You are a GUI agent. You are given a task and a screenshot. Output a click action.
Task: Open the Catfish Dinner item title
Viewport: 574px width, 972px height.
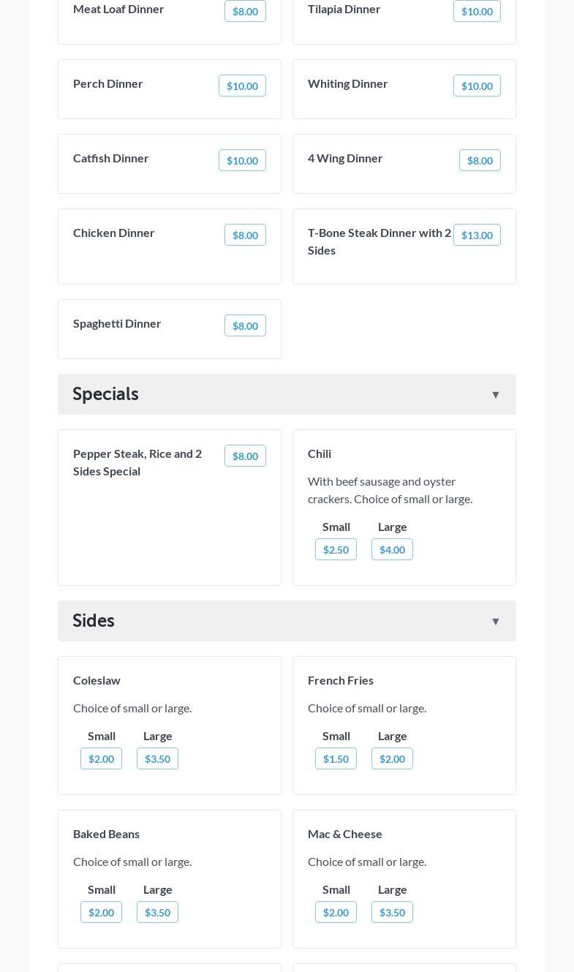[x=110, y=158]
